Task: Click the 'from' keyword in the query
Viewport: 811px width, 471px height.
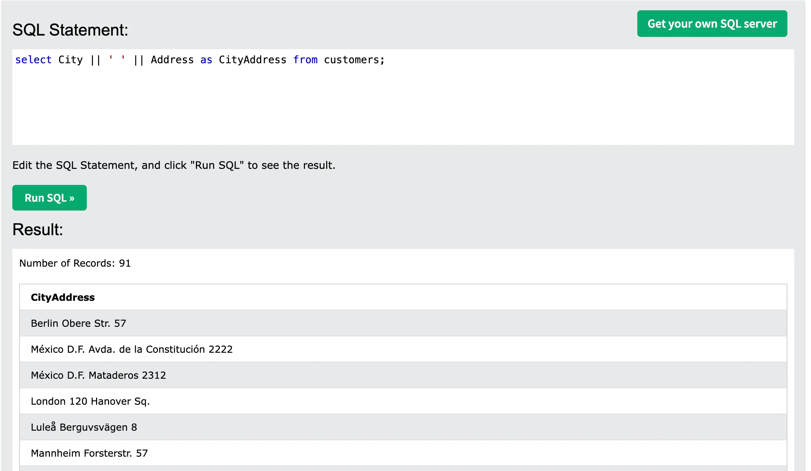Action: [x=305, y=60]
